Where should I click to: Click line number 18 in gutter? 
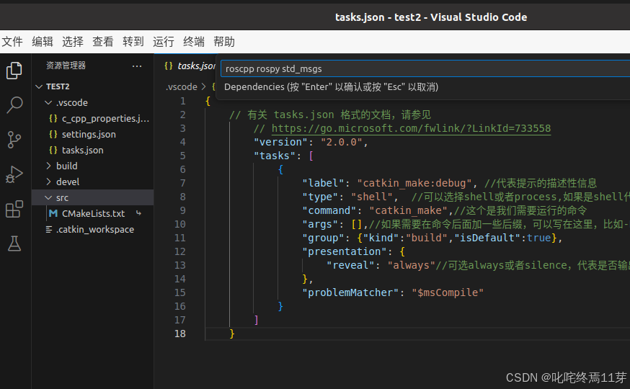tap(180, 334)
